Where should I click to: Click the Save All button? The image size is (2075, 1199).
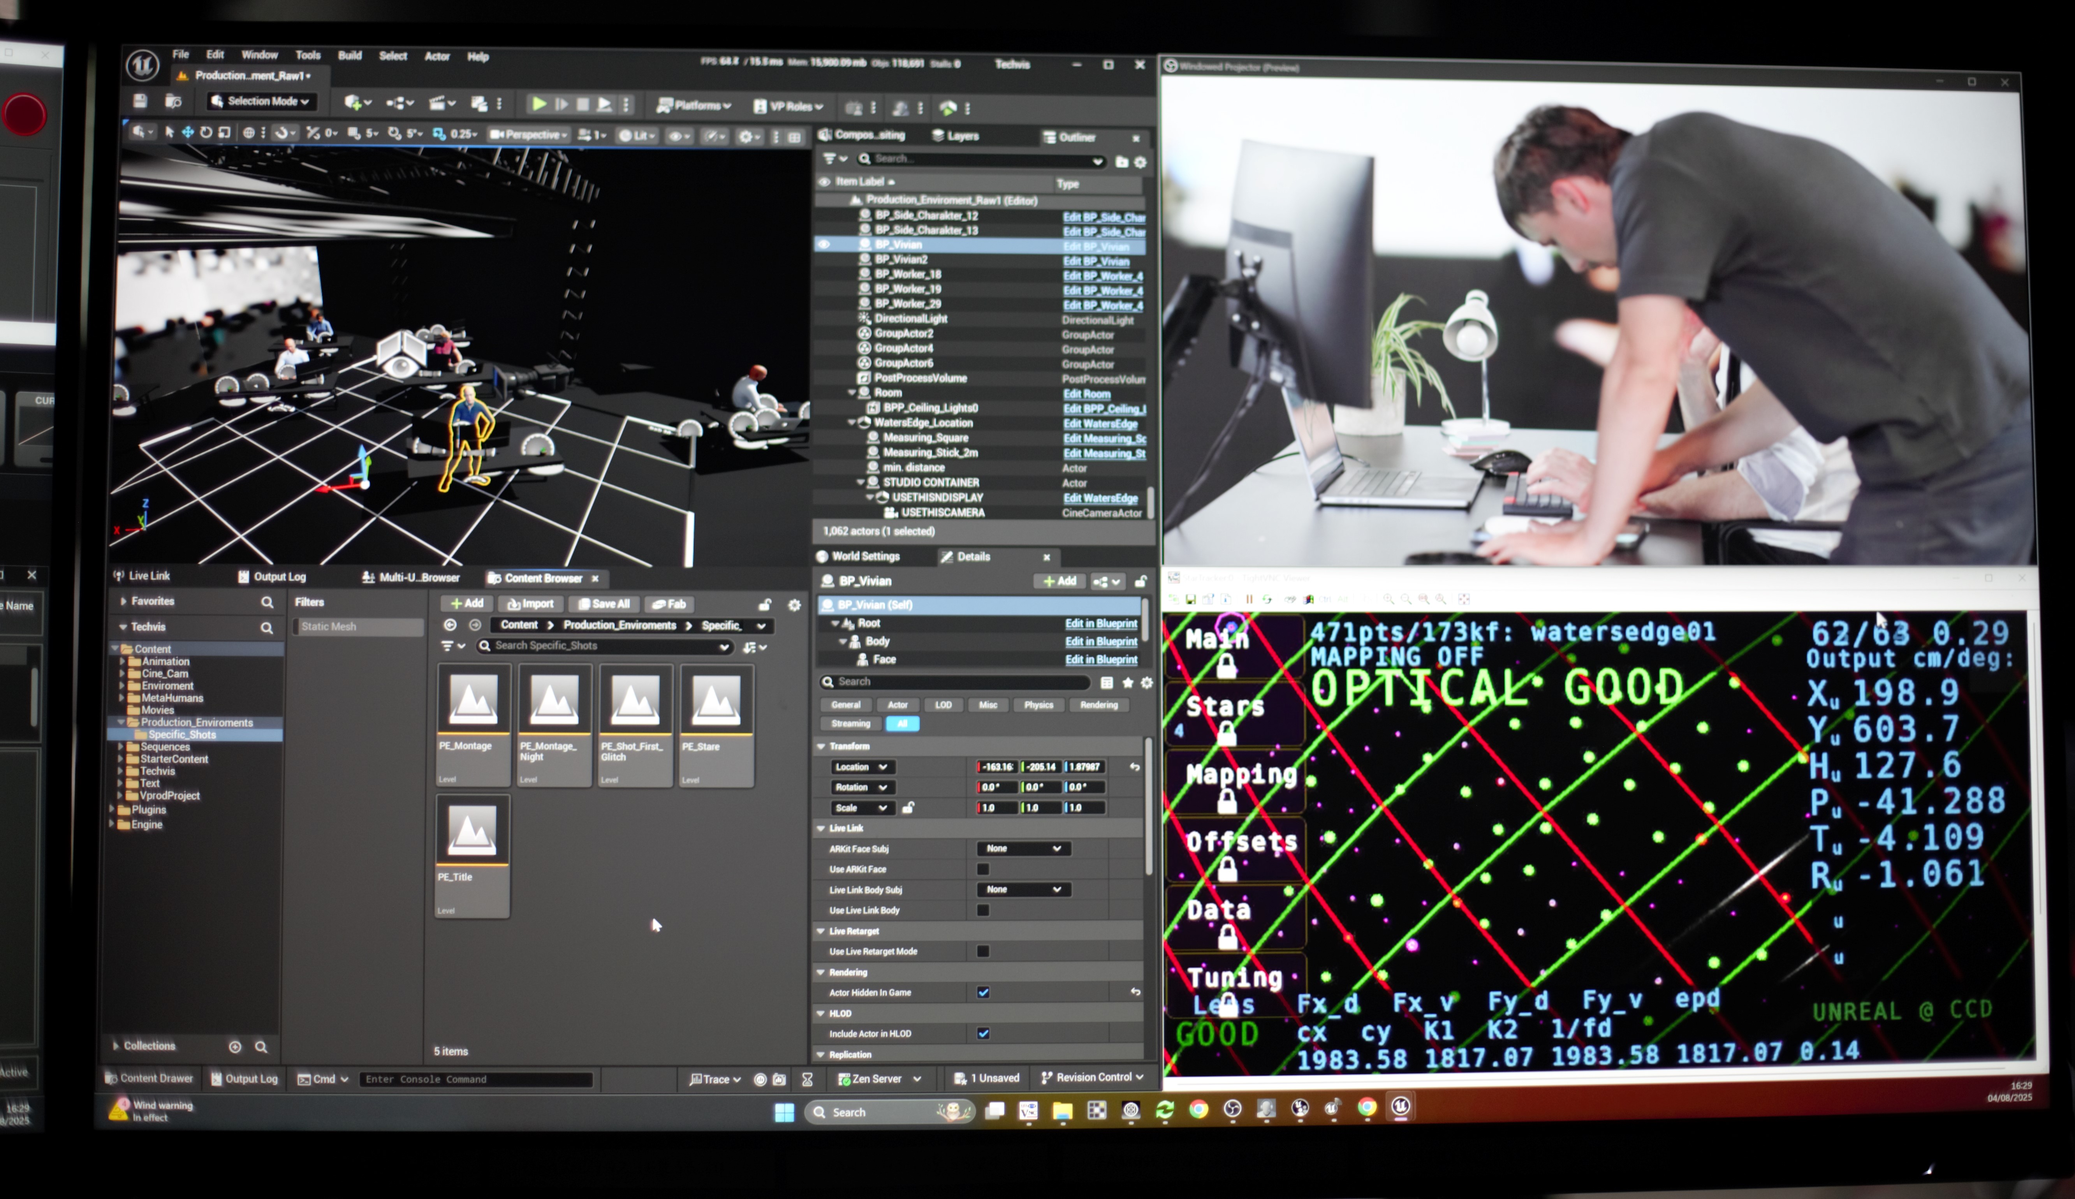pos(604,604)
